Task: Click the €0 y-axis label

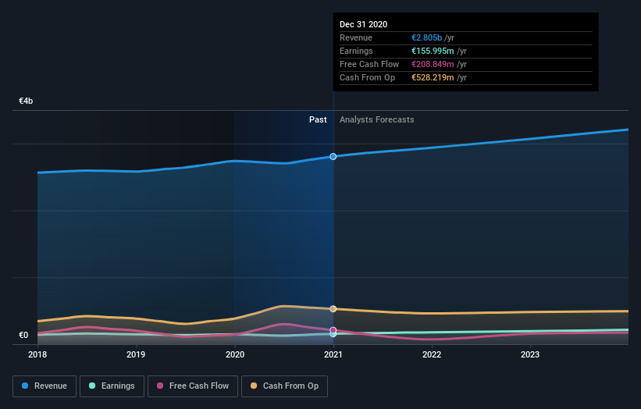Action: pos(23,335)
